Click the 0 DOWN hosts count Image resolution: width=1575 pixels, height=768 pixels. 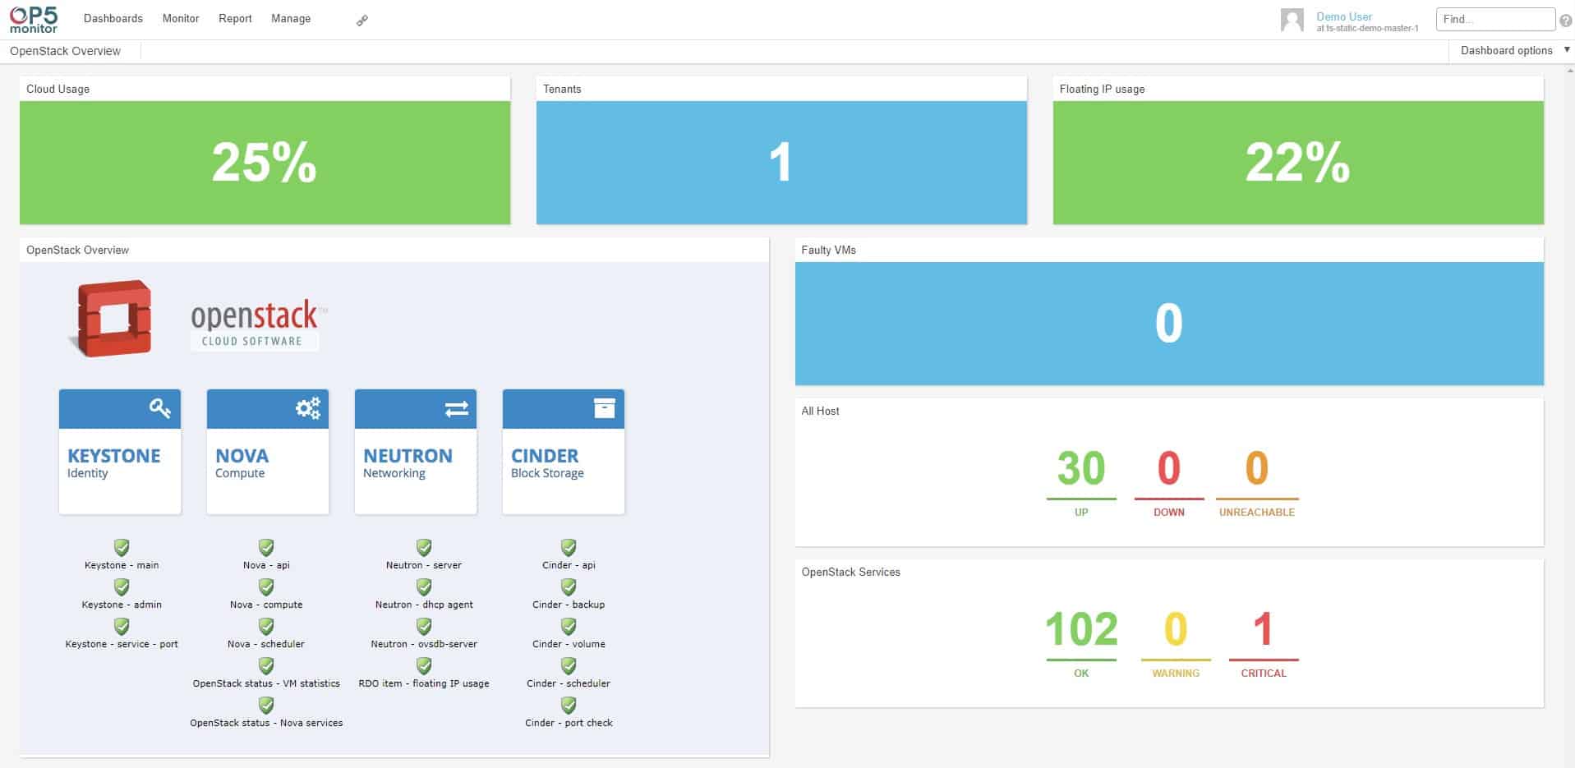[1169, 469]
